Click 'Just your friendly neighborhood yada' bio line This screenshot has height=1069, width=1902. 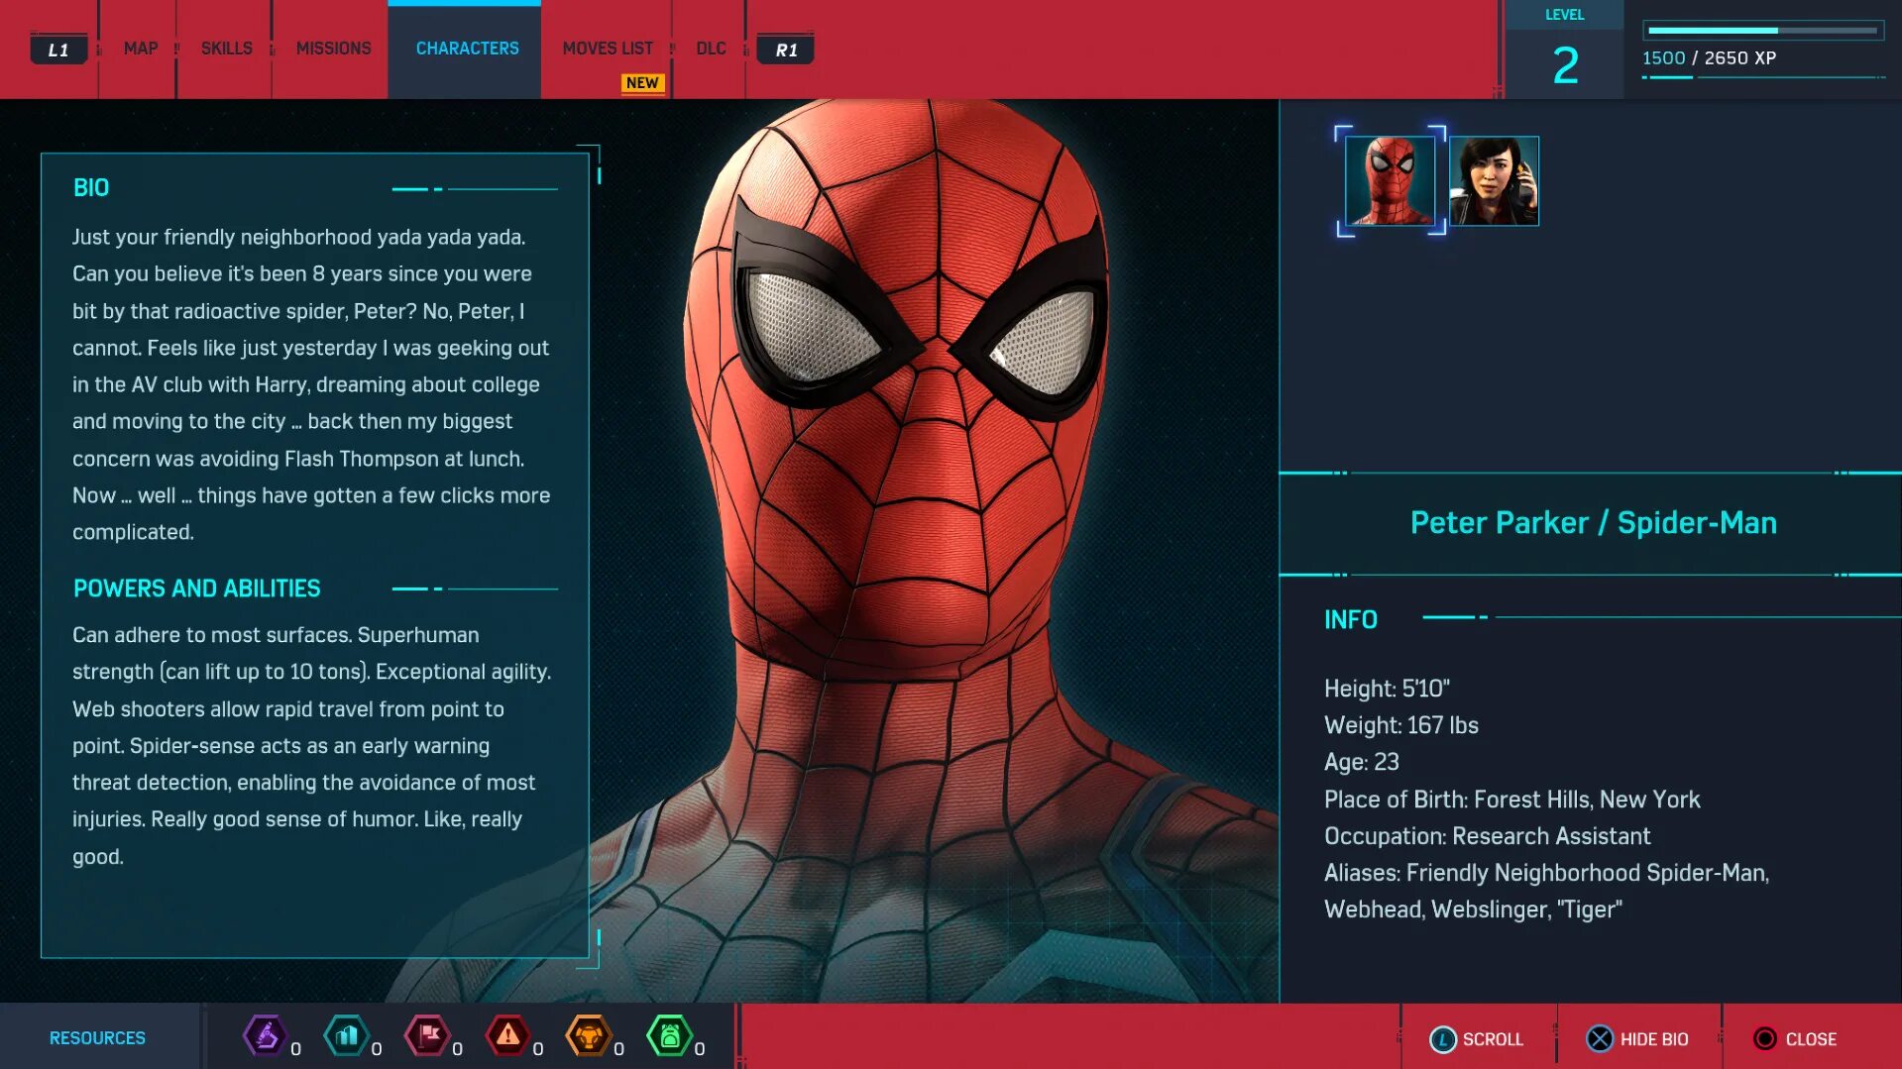pos(298,238)
